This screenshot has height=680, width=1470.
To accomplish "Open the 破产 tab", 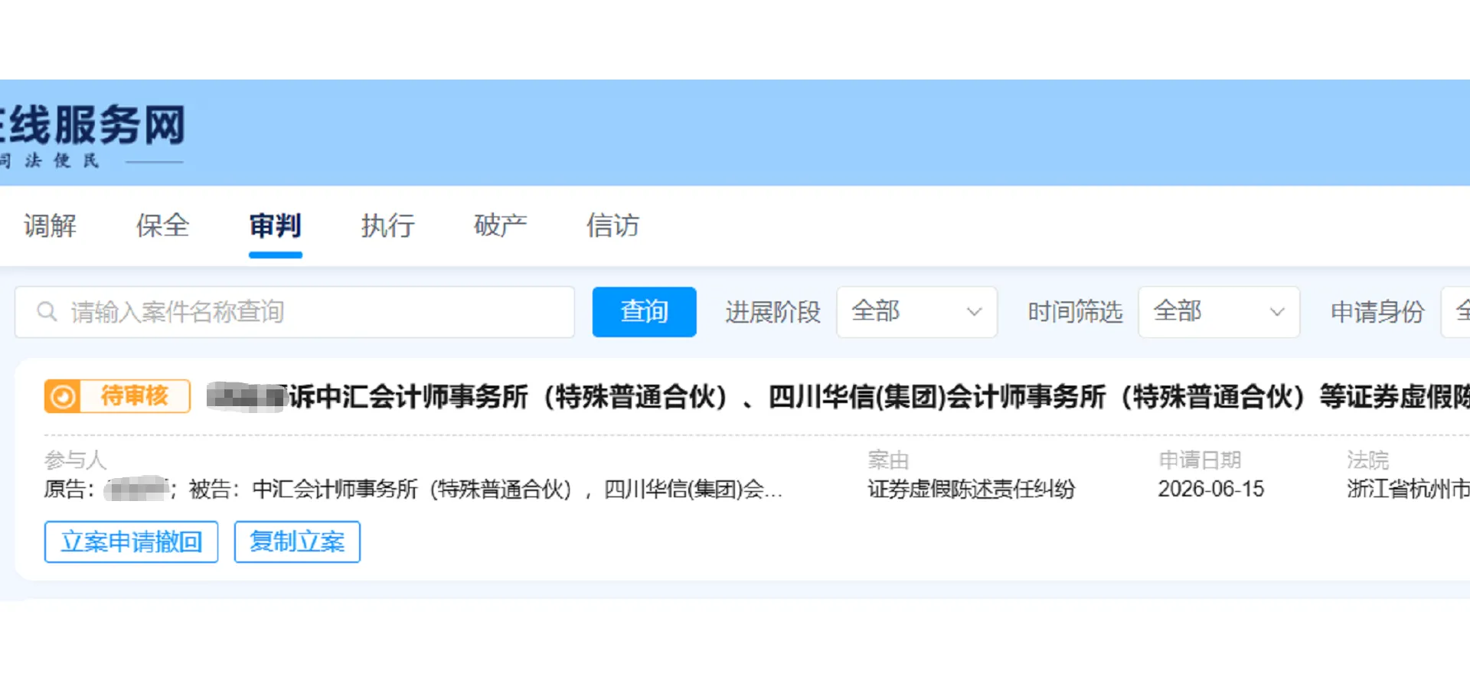I will [x=501, y=226].
